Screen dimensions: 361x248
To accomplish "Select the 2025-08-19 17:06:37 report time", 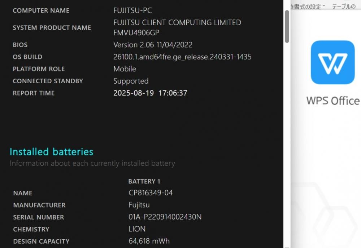I will point(150,93).
